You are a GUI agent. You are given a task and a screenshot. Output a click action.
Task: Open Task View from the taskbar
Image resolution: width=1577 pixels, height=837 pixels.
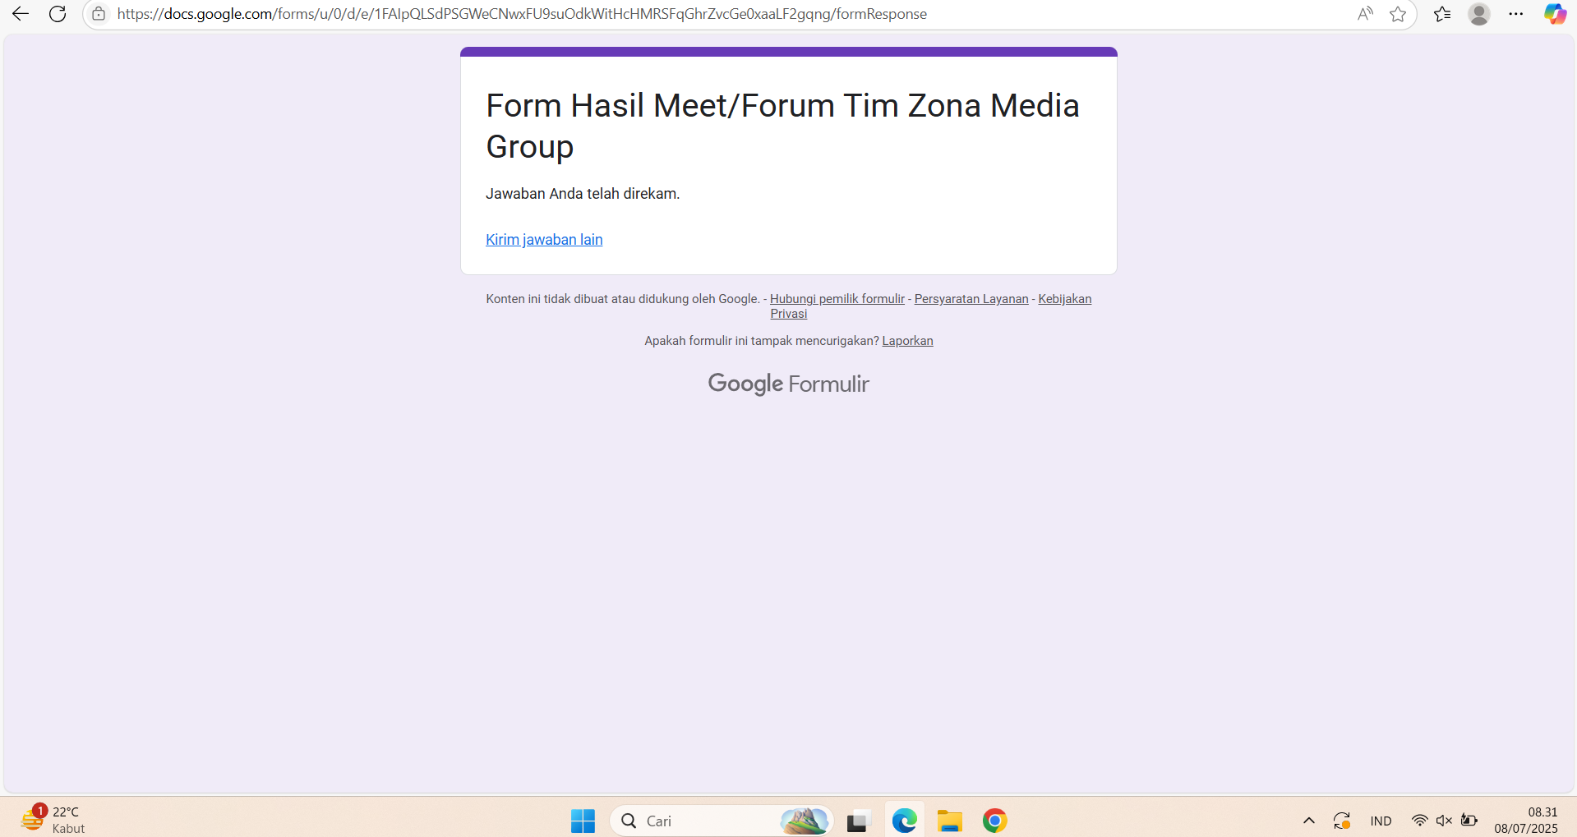point(857,819)
